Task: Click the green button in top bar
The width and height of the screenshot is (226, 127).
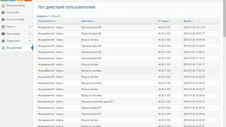Action: (4, 1)
